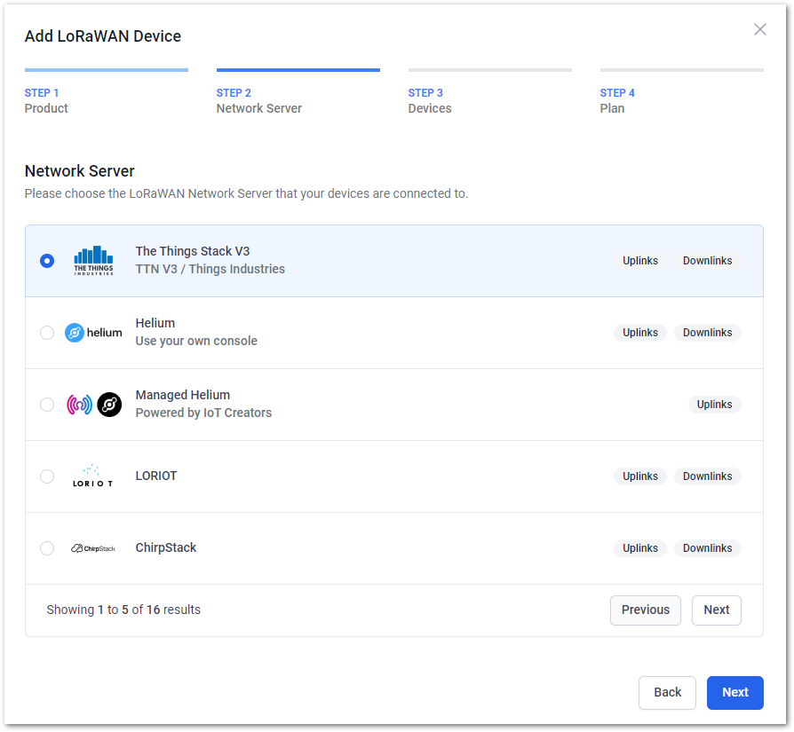Click the Back button
Screen dimensions: 794x732
(667, 693)
